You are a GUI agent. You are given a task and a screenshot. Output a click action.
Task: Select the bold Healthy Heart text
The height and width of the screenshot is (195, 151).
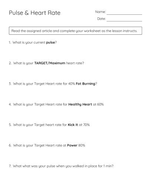[x=80, y=105]
